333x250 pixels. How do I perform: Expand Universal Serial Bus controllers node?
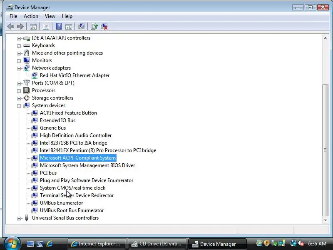pos(19,218)
